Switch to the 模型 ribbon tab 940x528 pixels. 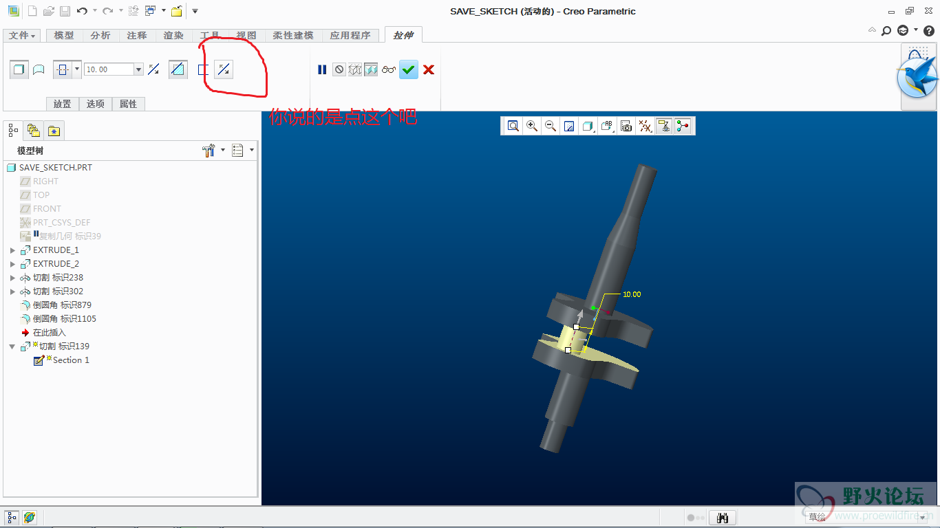pos(64,36)
